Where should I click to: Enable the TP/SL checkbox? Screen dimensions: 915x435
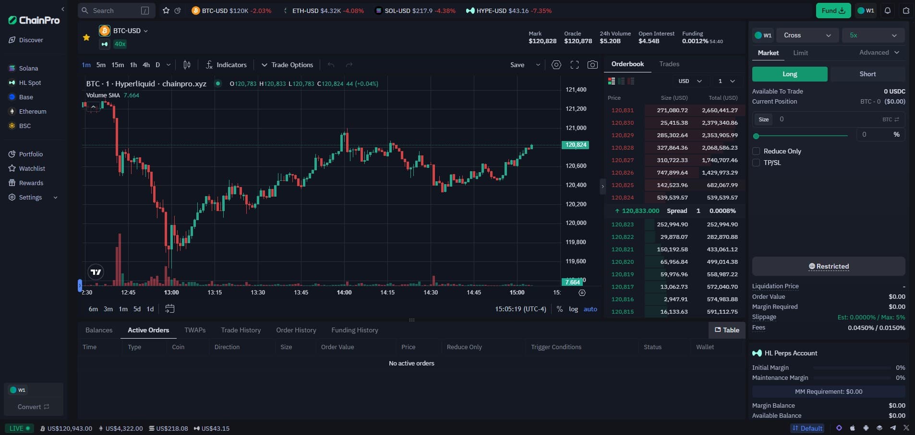757,163
